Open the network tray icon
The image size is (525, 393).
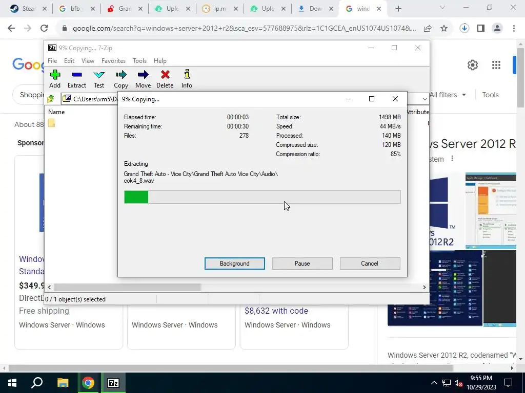pos(447,383)
